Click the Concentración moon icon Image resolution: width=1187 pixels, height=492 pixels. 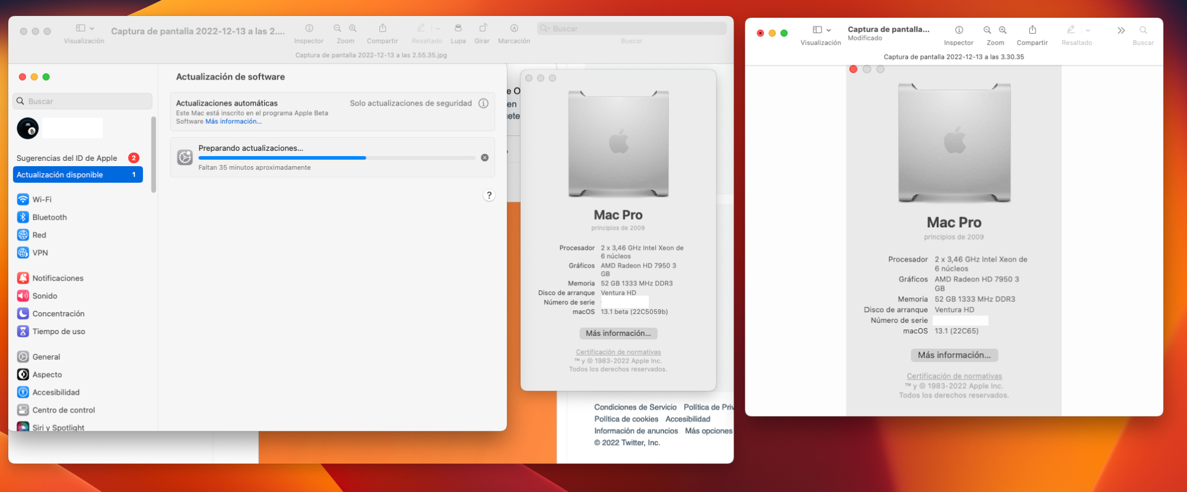(x=23, y=313)
